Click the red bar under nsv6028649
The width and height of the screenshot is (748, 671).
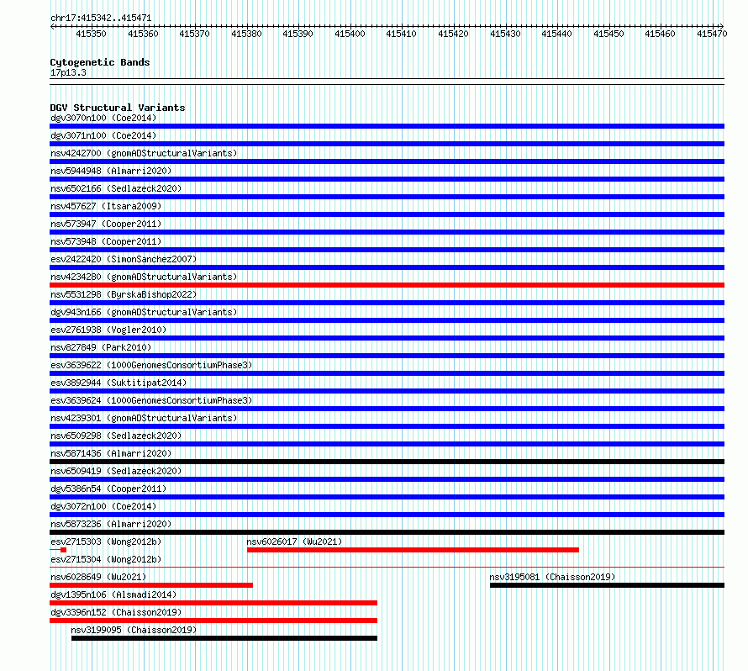click(151, 585)
